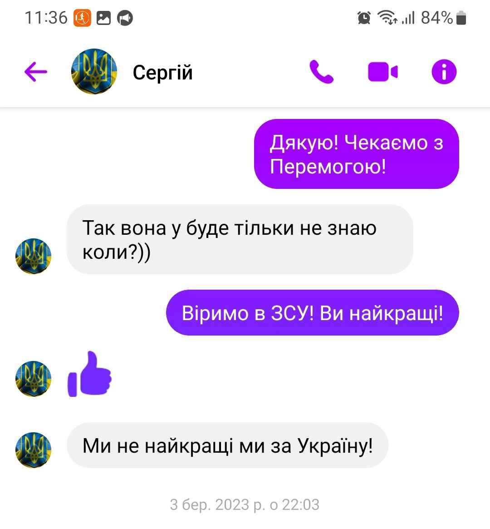Image resolution: width=490 pixels, height=529 pixels.
Task: Select the message 'Ми не найкращі ми за Україну!'
Action: point(227,445)
